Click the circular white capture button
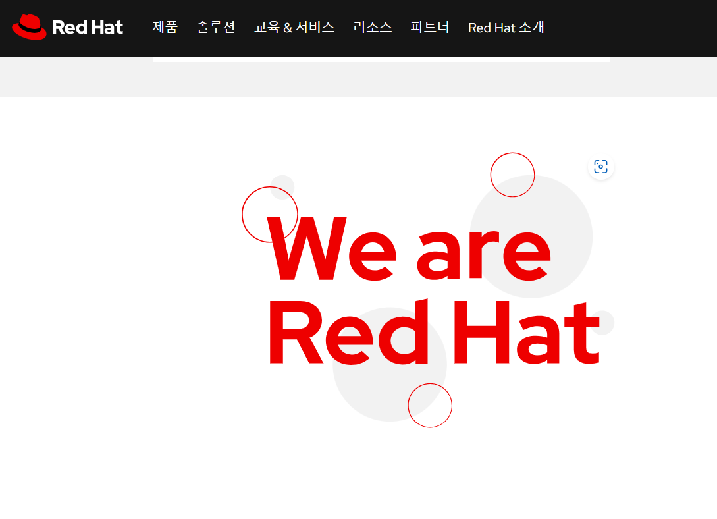 [600, 167]
